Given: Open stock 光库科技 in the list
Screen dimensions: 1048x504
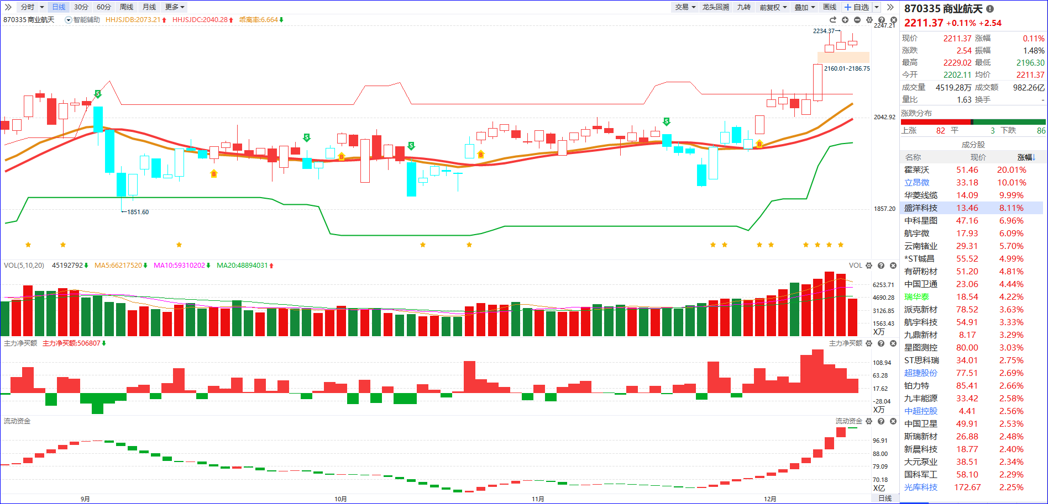Looking at the screenshot, I should click(921, 487).
